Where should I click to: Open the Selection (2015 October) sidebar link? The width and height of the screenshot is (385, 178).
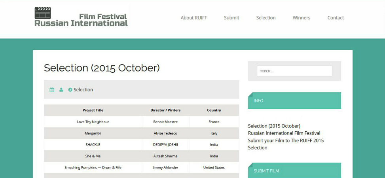click(274, 126)
